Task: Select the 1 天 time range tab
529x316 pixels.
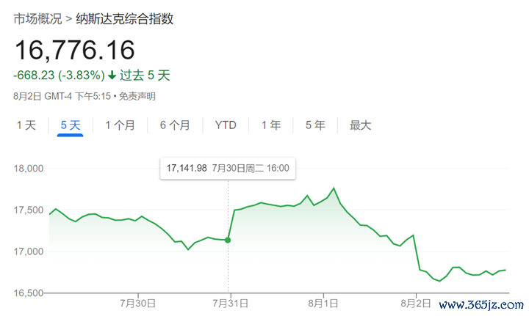Action: pyautogui.click(x=26, y=125)
